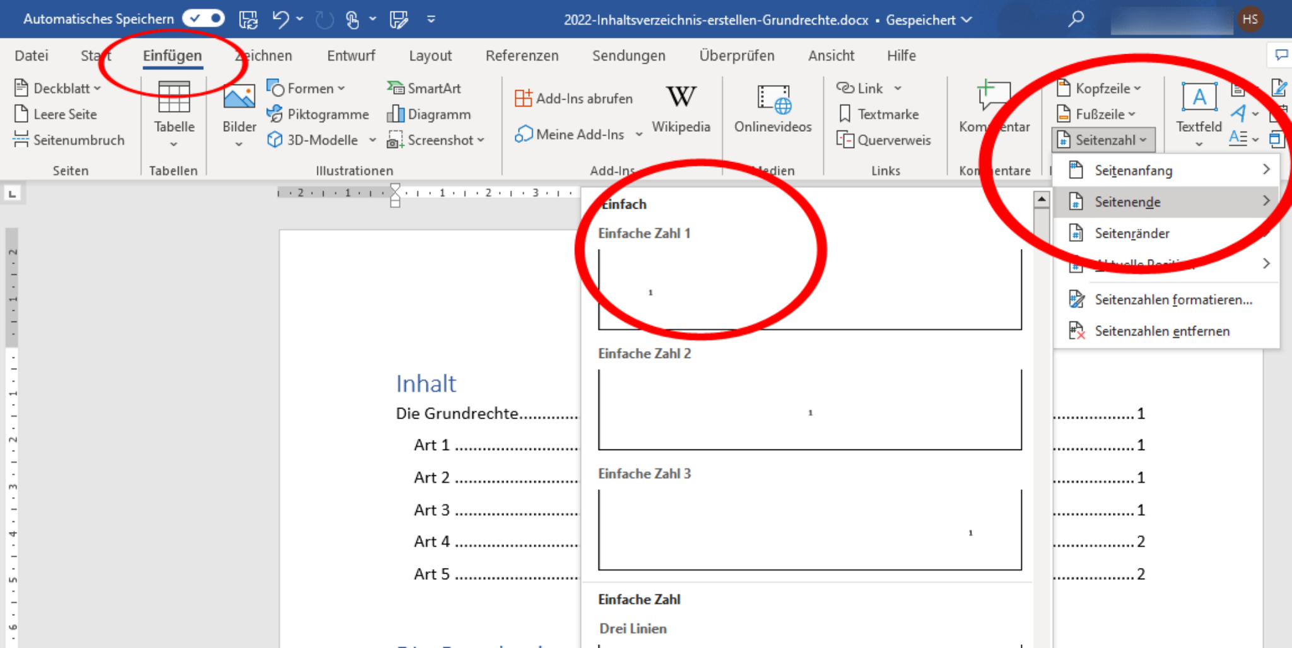Click the Undo arrow icon

click(281, 20)
